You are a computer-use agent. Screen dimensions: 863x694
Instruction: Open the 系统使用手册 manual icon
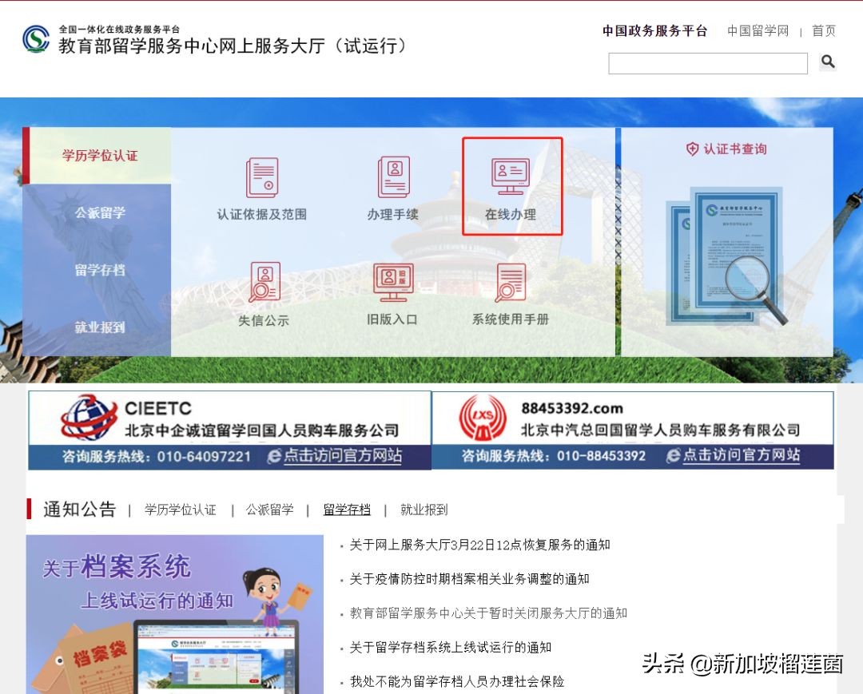pos(510,282)
